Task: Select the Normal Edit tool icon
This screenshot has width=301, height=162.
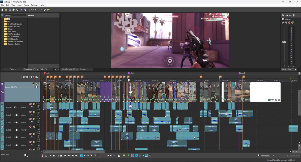Action: (81, 156)
